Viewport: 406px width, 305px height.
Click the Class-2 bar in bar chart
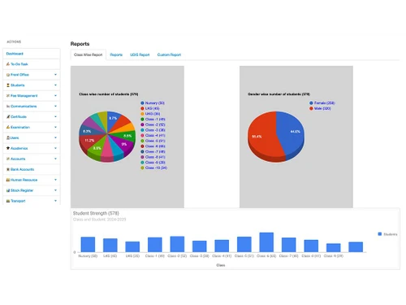(x=177, y=244)
